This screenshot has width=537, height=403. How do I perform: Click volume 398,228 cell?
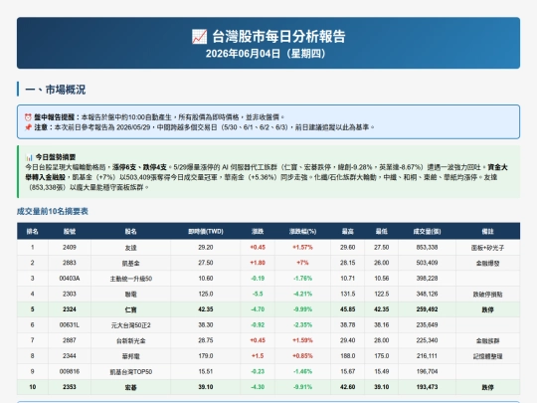point(427,279)
